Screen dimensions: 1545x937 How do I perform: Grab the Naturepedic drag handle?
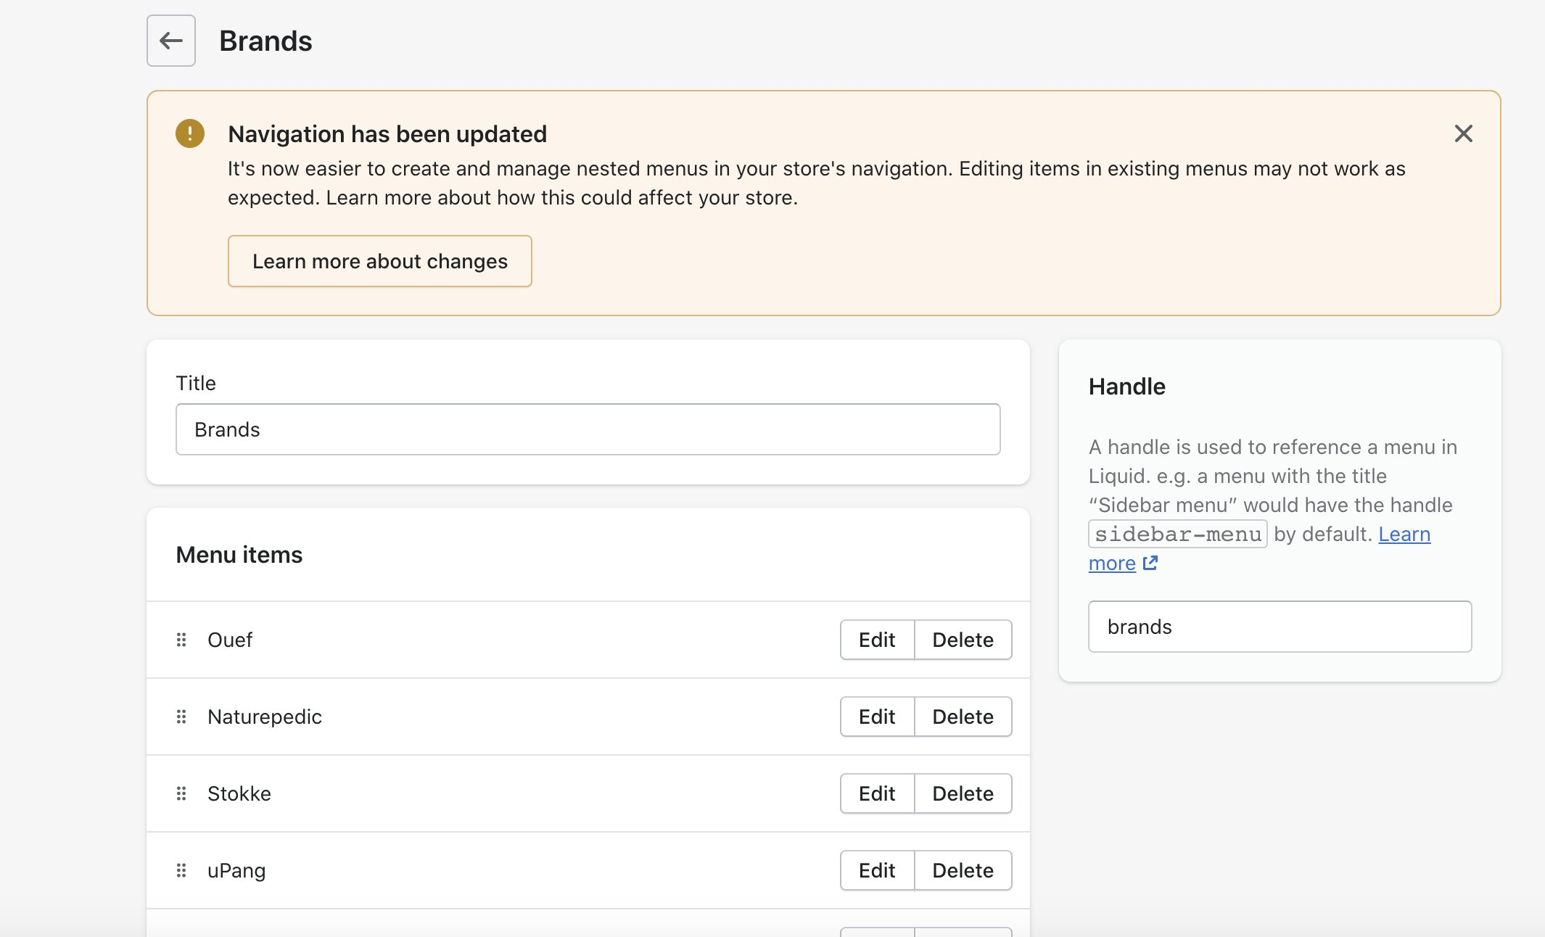click(181, 717)
